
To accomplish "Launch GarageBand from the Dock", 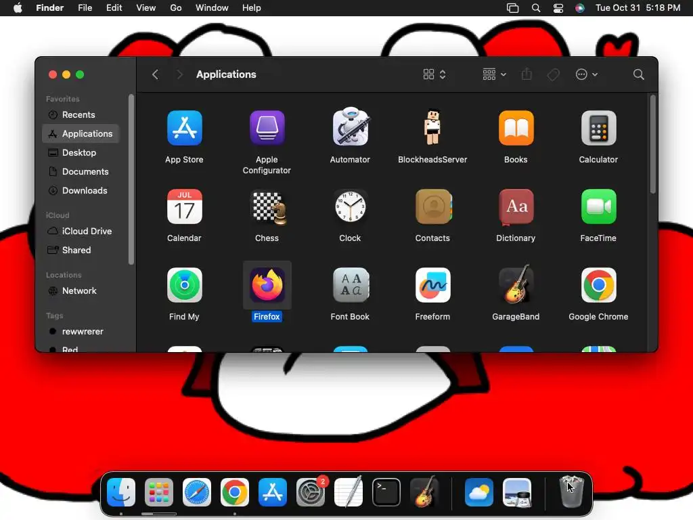I will click(424, 492).
